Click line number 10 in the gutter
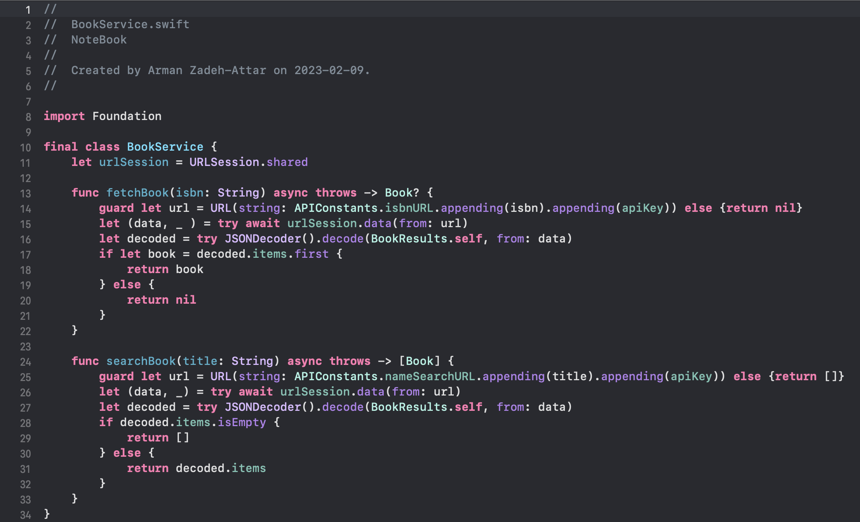 pos(25,147)
